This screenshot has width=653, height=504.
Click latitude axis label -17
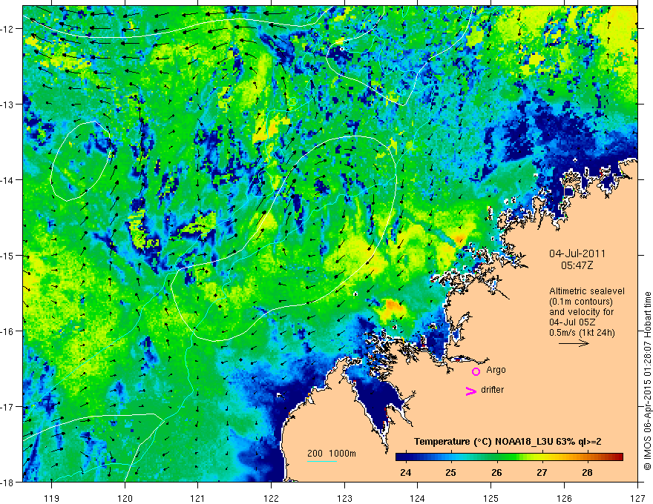coord(7,407)
